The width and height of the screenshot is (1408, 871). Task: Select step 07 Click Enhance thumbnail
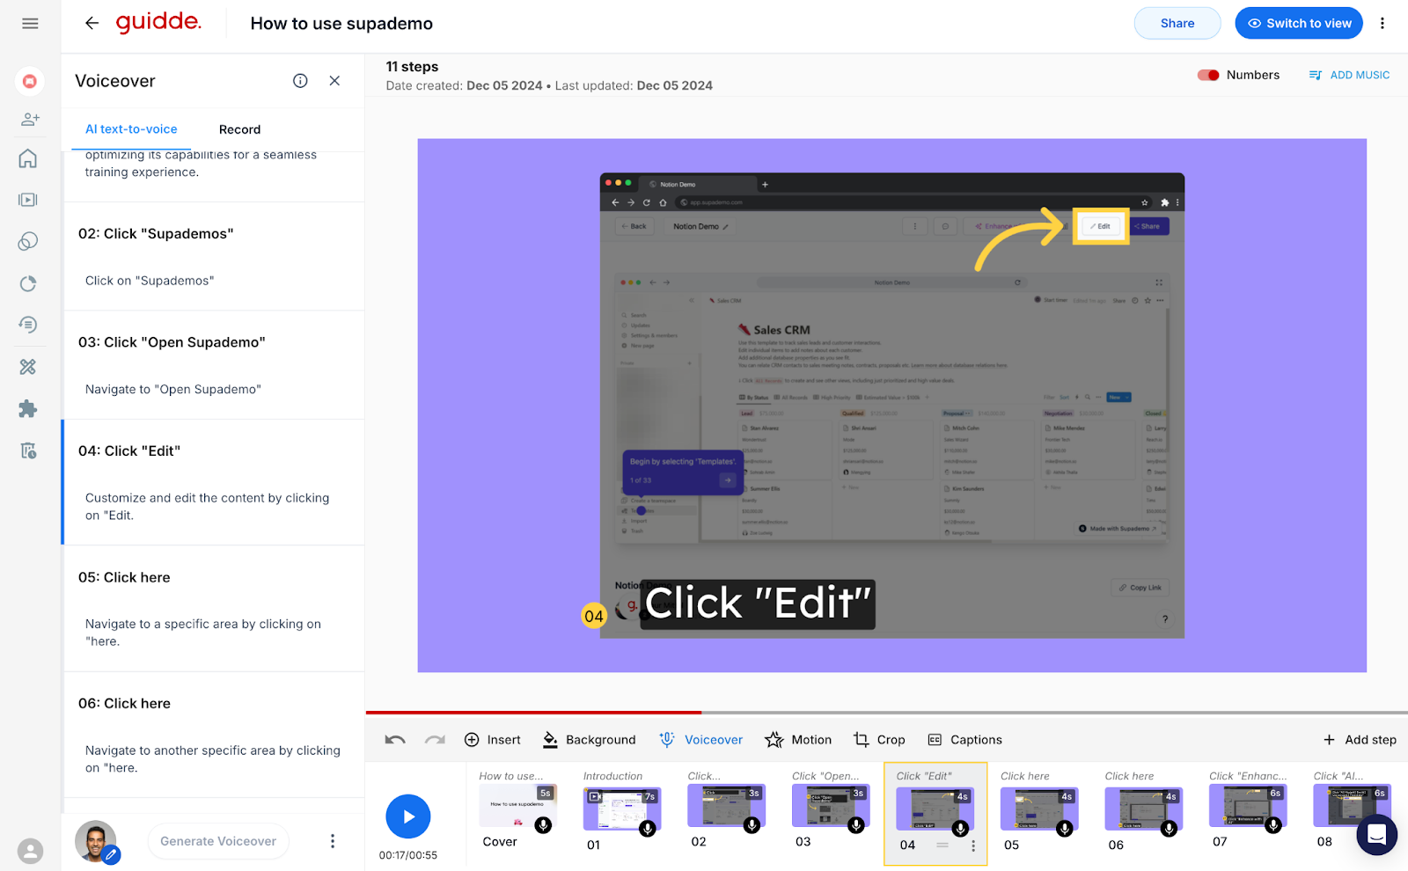pyautogui.click(x=1247, y=807)
